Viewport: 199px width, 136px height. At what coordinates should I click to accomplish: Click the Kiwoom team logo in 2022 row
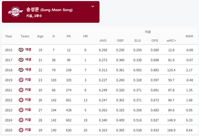click(x=21, y=100)
